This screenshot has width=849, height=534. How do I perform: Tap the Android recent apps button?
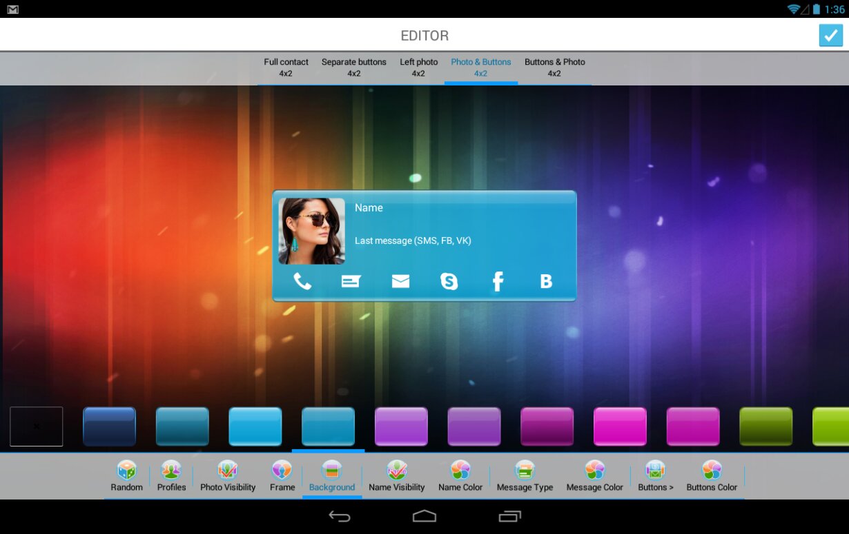coord(509,516)
